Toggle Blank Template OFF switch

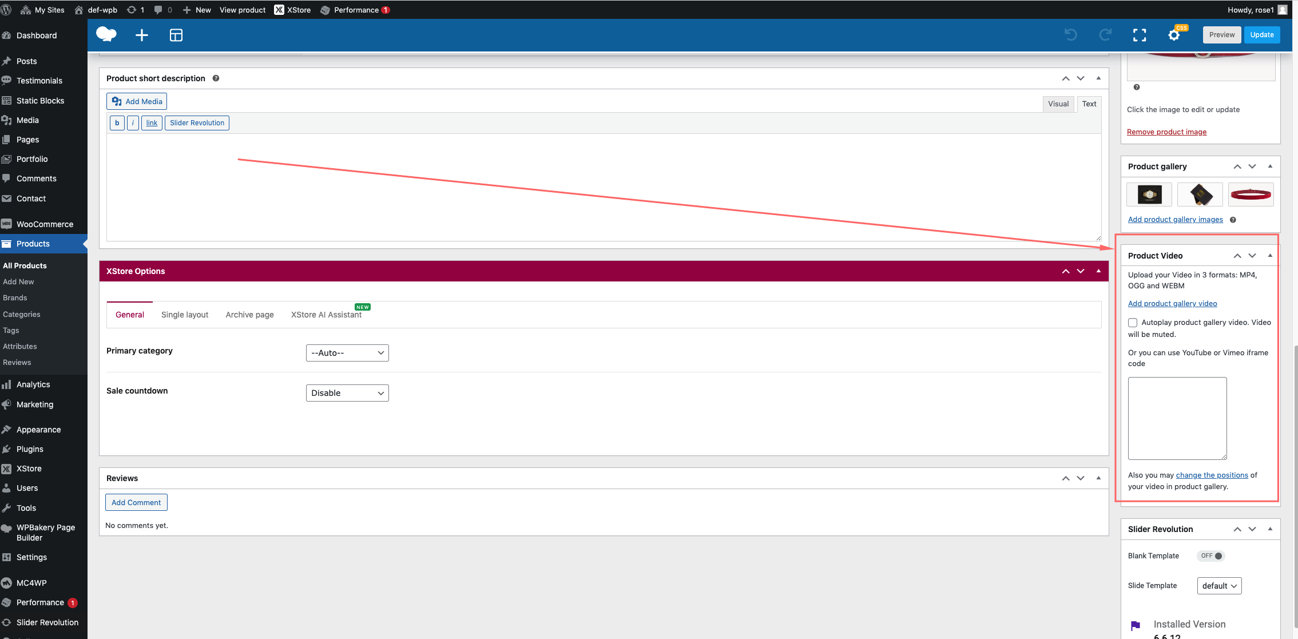pyautogui.click(x=1211, y=556)
